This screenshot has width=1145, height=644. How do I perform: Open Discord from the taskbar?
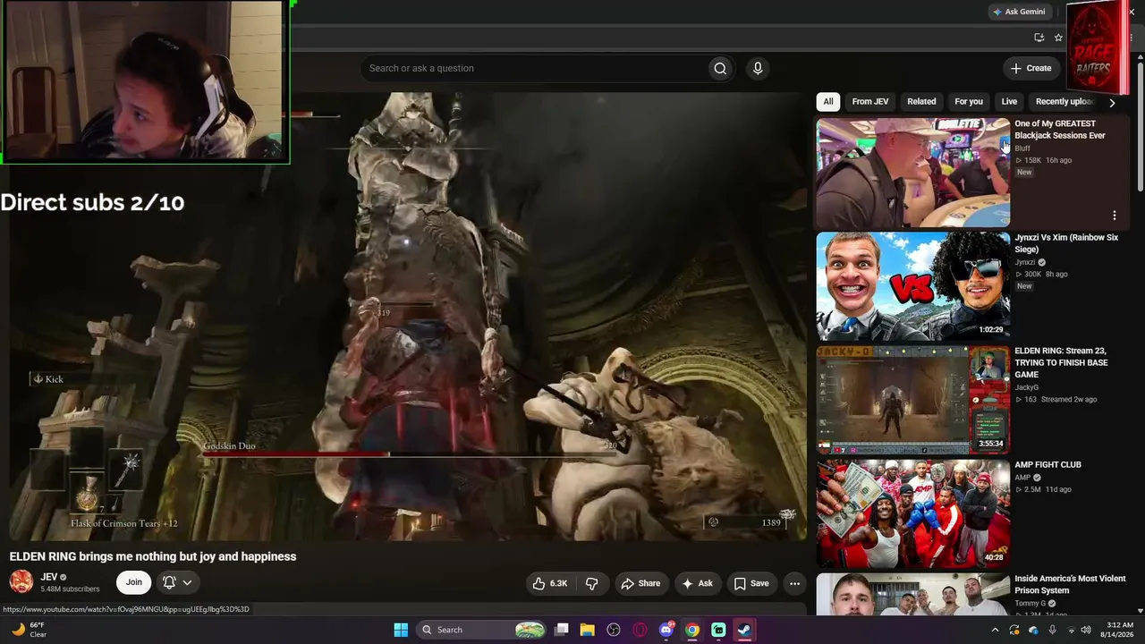pyautogui.click(x=666, y=630)
